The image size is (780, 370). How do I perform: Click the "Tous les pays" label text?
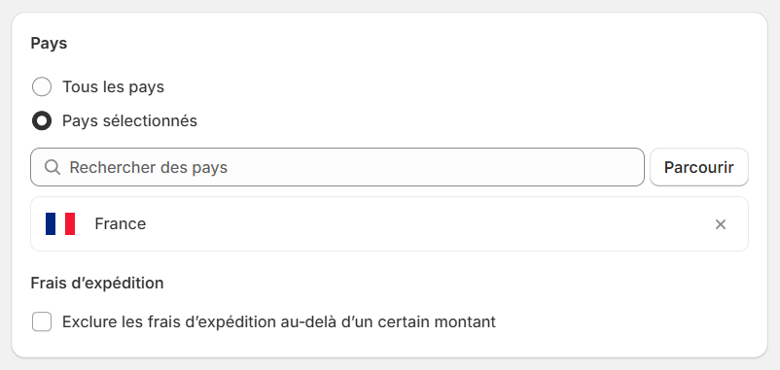(x=113, y=86)
